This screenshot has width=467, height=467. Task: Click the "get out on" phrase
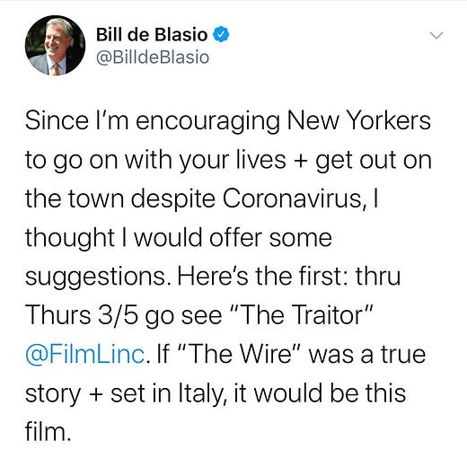pyautogui.click(x=374, y=161)
